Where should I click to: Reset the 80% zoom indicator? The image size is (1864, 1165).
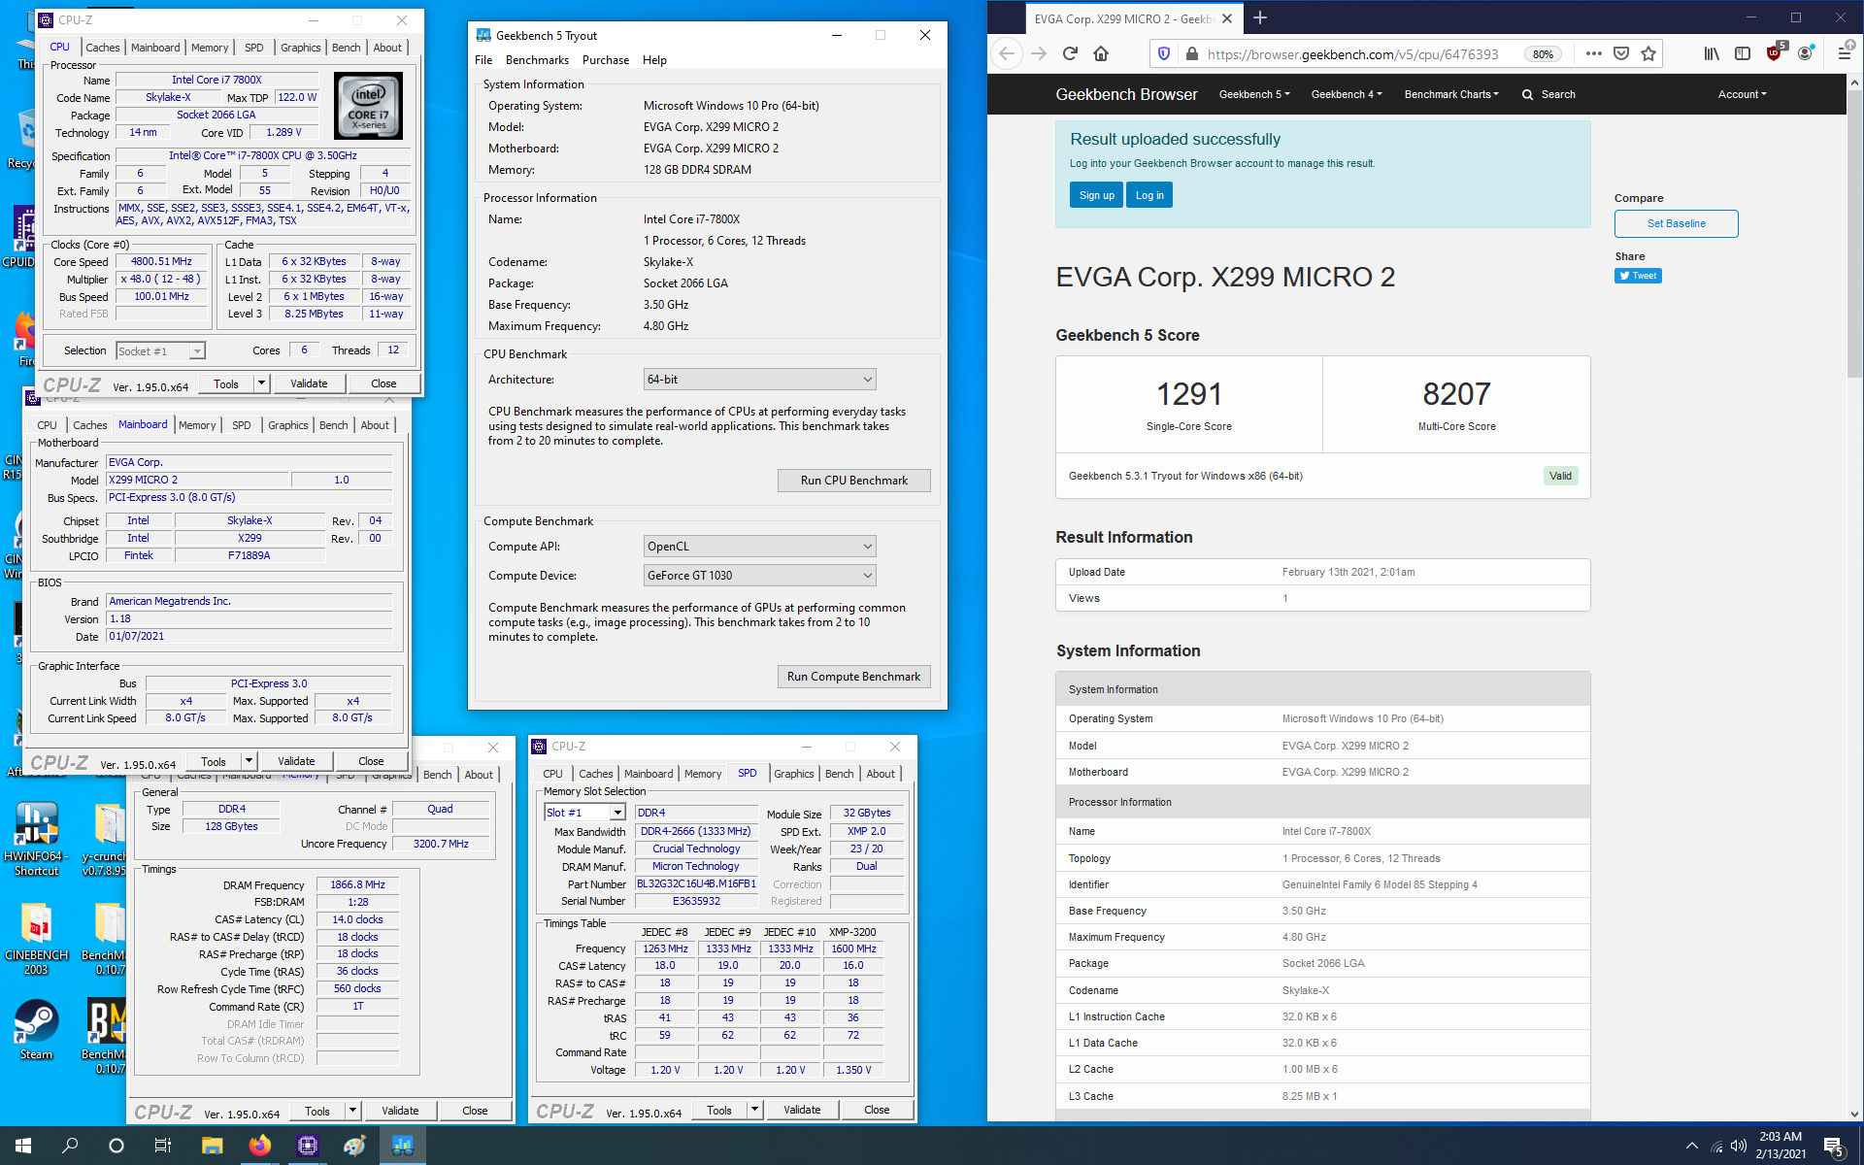click(1543, 54)
